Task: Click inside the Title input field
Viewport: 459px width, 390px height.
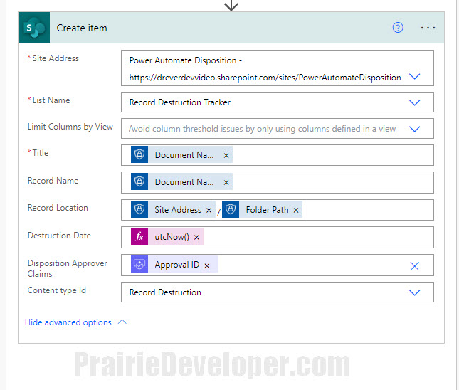Action: (x=278, y=155)
